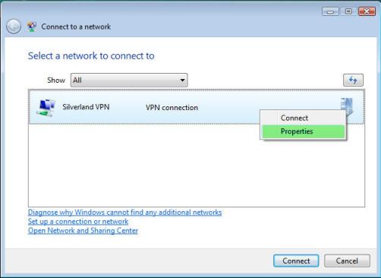Click the server icon at row's right edge

coord(347,104)
